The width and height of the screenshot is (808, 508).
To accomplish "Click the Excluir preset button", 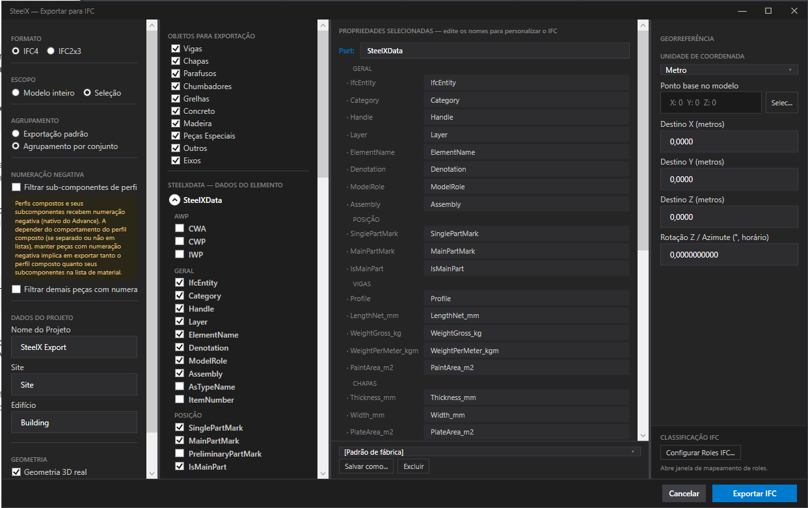I will pos(414,466).
